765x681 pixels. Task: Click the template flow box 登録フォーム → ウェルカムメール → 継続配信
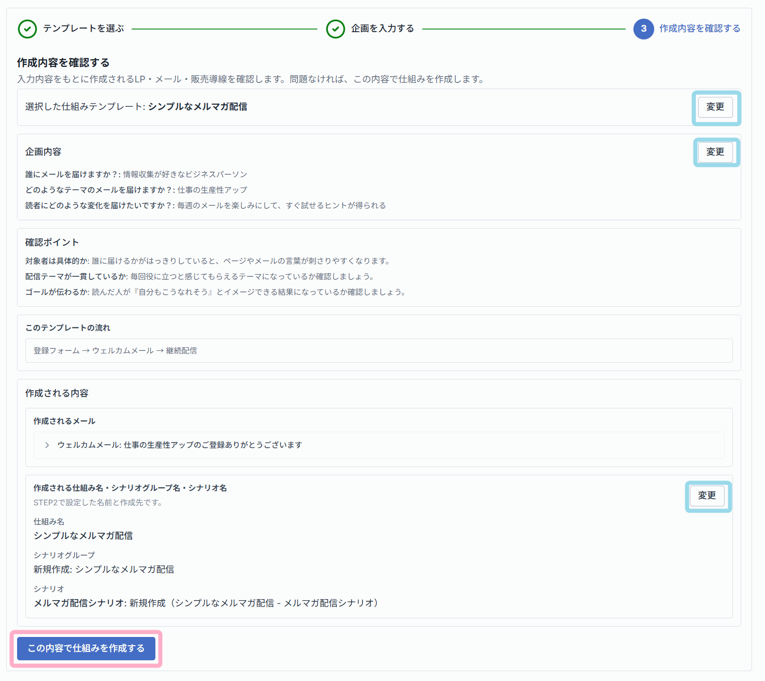click(x=379, y=351)
